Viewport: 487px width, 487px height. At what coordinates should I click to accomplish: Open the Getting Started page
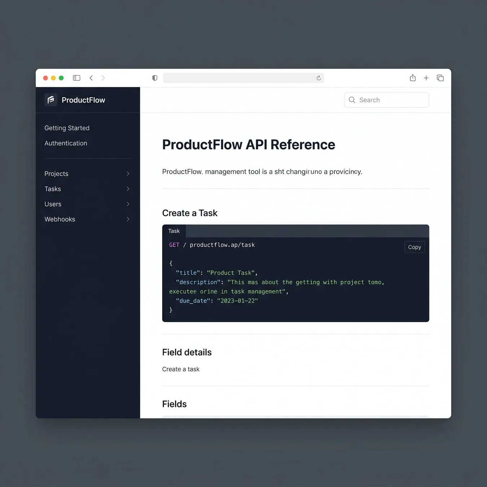point(67,128)
